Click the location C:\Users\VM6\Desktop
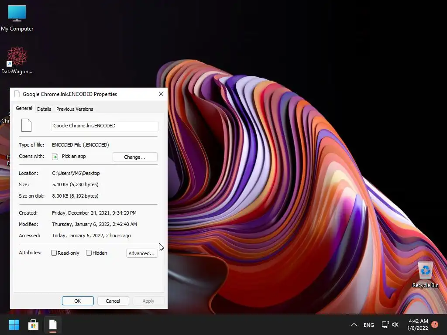 pos(76,173)
